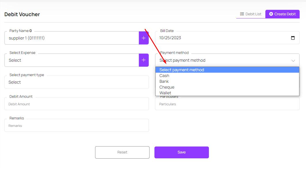The width and height of the screenshot is (306, 169).
Task: Open the Party Name supplier dropdown
Action: [x=71, y=38]
